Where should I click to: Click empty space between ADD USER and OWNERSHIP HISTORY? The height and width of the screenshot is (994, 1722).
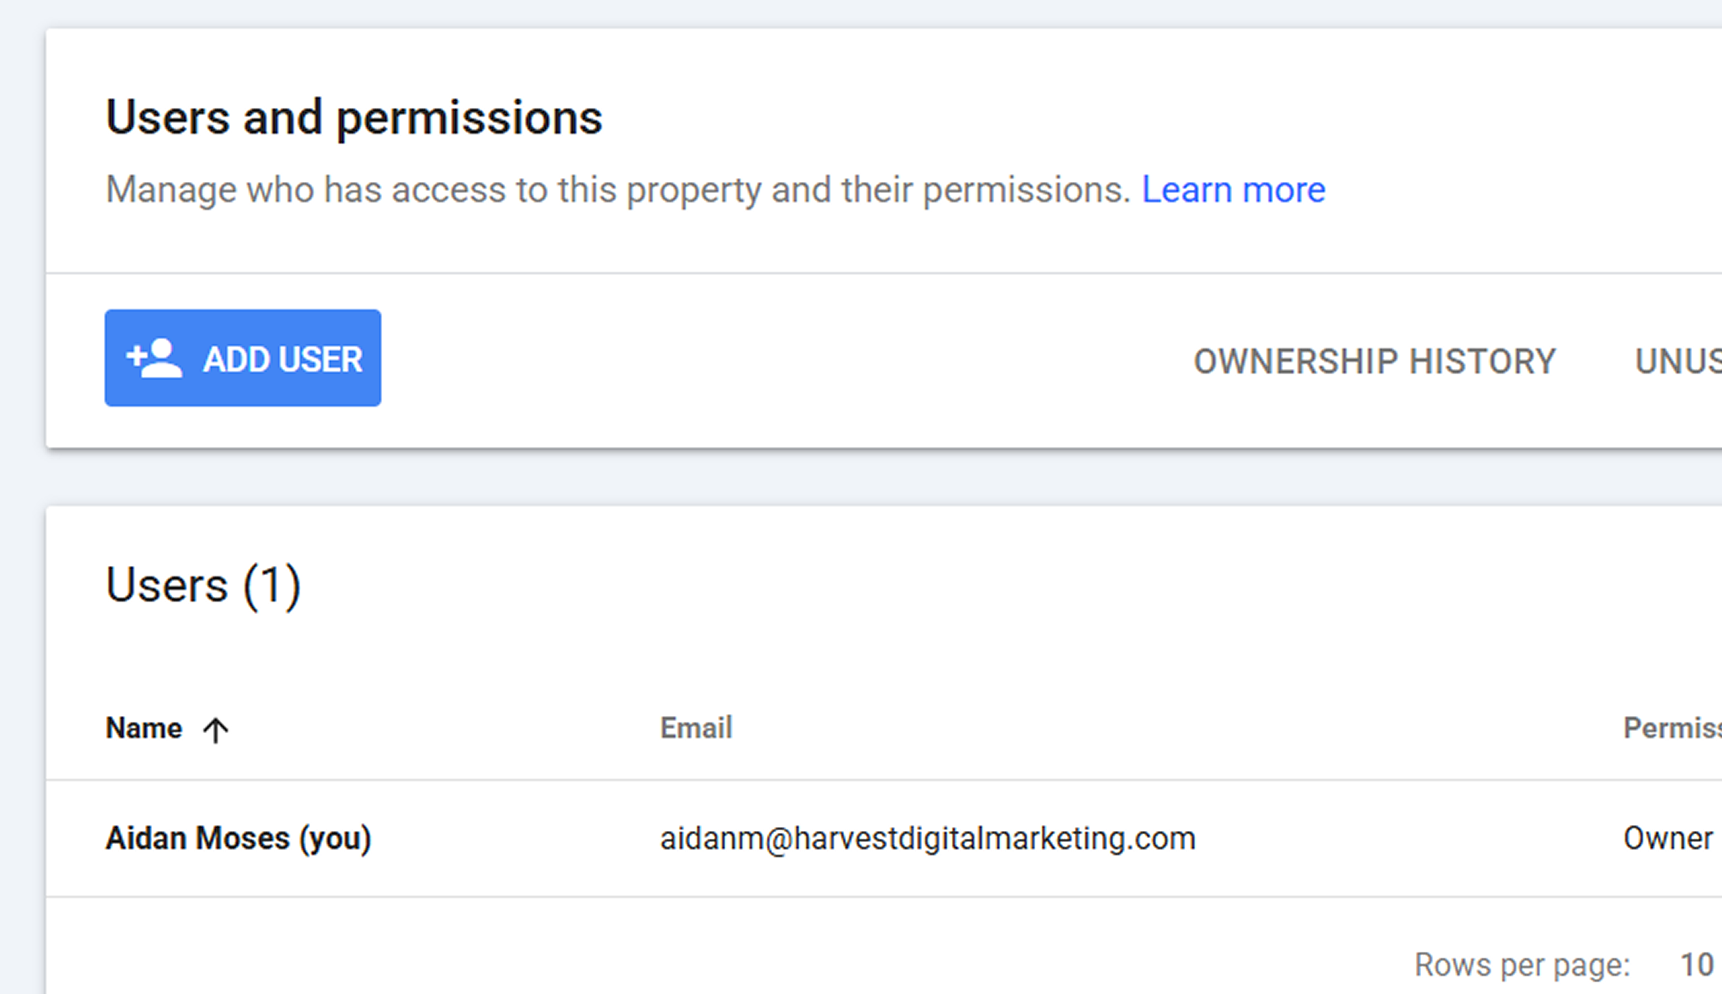tap(785, 360)
